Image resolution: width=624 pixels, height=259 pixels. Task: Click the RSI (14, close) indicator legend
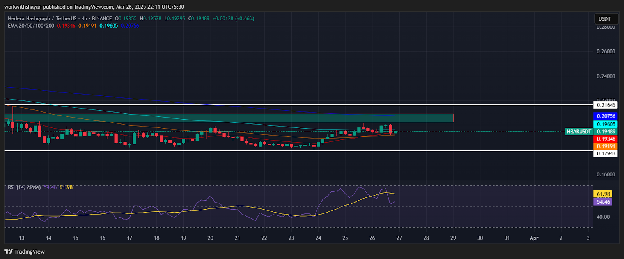coord(24,187)
